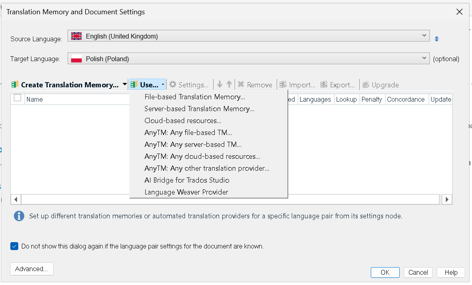Click the OK button
Screen dimensions: 472x285
[x=385, y=272]
